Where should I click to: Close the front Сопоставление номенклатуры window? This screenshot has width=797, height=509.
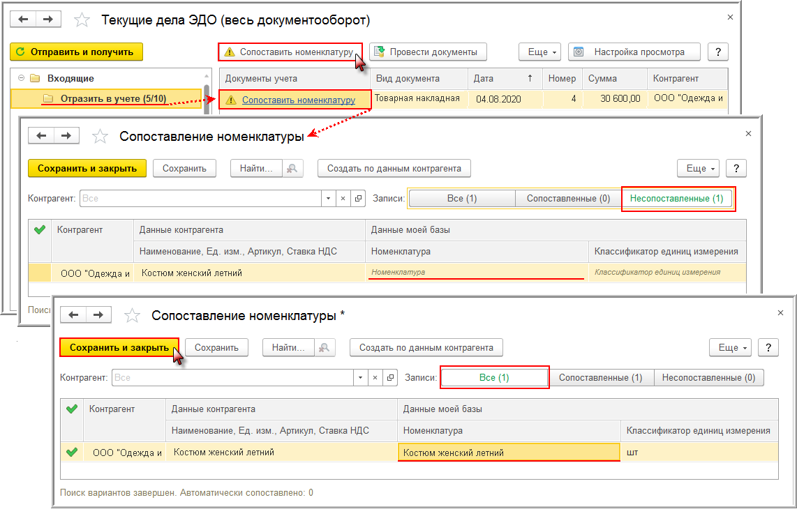point(780,313)
